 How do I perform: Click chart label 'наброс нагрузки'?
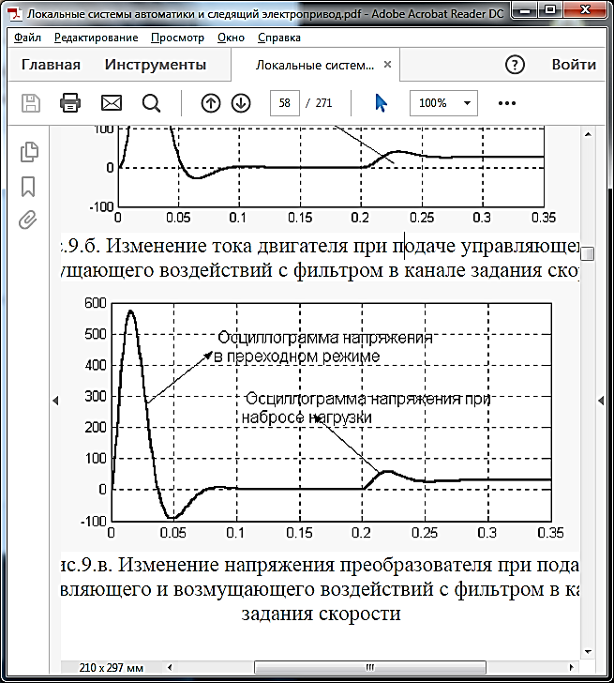(307, 417)
